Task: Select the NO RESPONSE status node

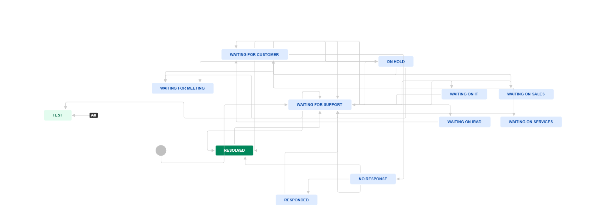Action: [x=373, y=179]
